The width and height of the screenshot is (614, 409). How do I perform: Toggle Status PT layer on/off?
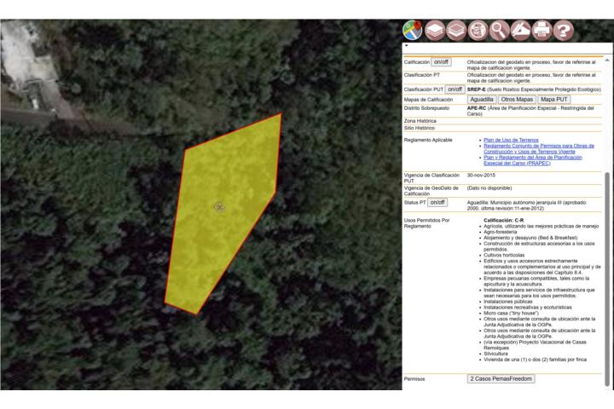(x=437, y=202)
